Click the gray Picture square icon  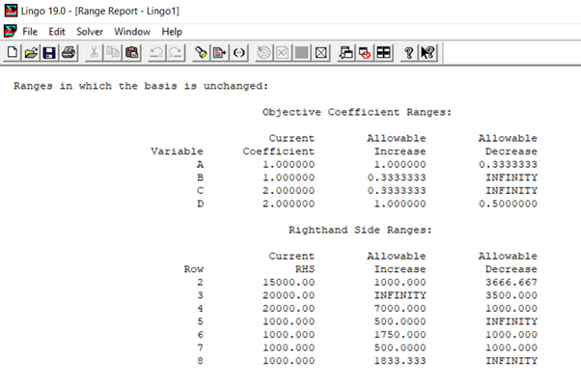pos(302,53)
